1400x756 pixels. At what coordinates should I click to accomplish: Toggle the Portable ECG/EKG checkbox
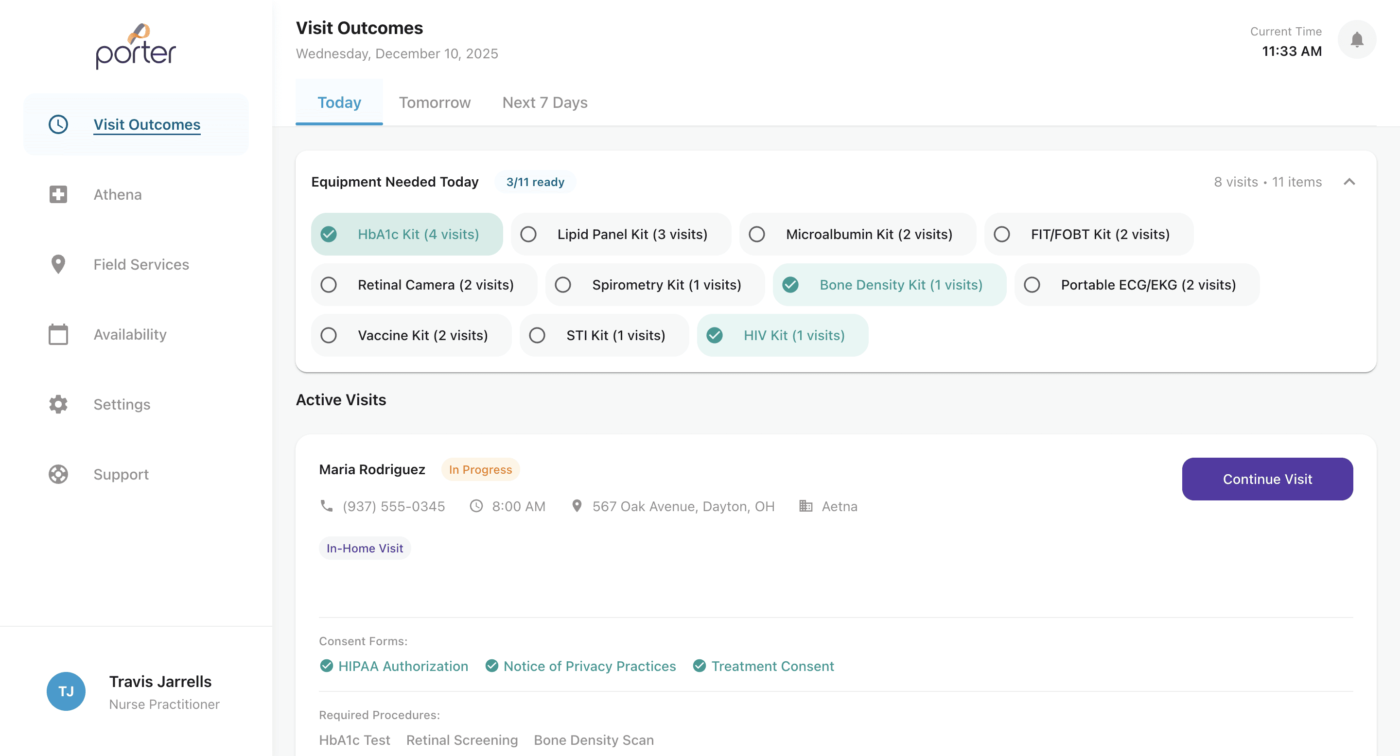1032,285
